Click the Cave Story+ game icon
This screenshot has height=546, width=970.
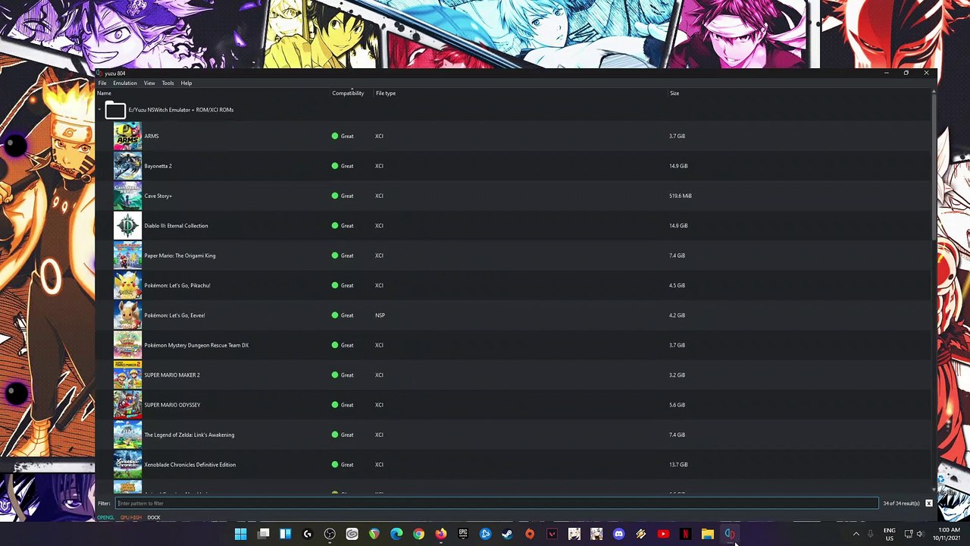127,196
